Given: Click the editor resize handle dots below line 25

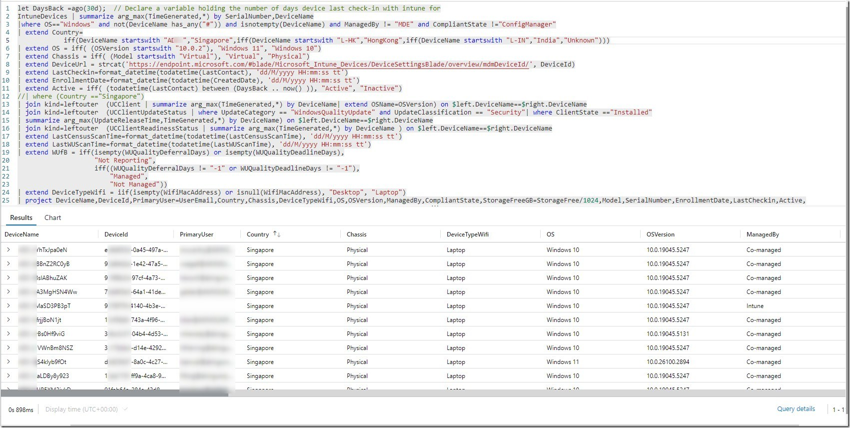Looking at the screenshot, I should click(435, 206).
